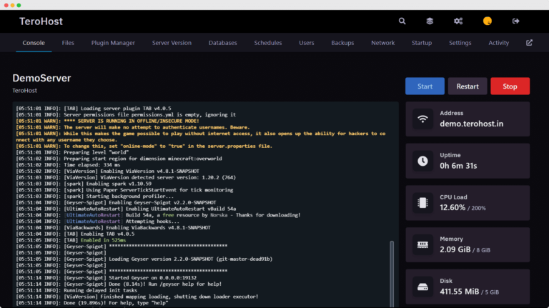549x308 pixels.
Task: Click the external link icon after Activity
Action: 529,43
